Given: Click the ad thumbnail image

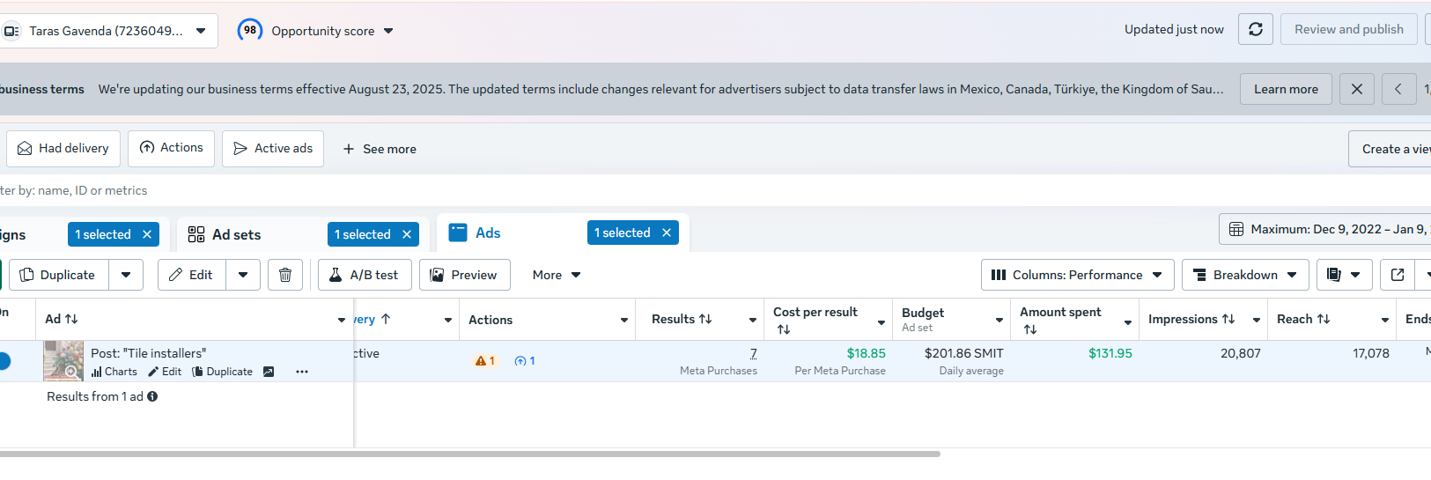Looking at the screenshot, I should 63,360.
